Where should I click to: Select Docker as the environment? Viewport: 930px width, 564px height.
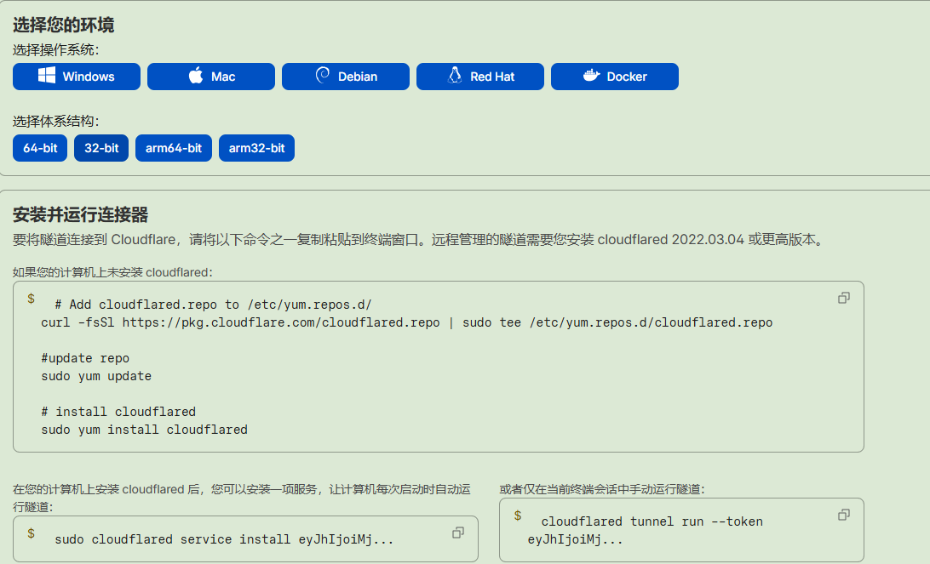615,77
